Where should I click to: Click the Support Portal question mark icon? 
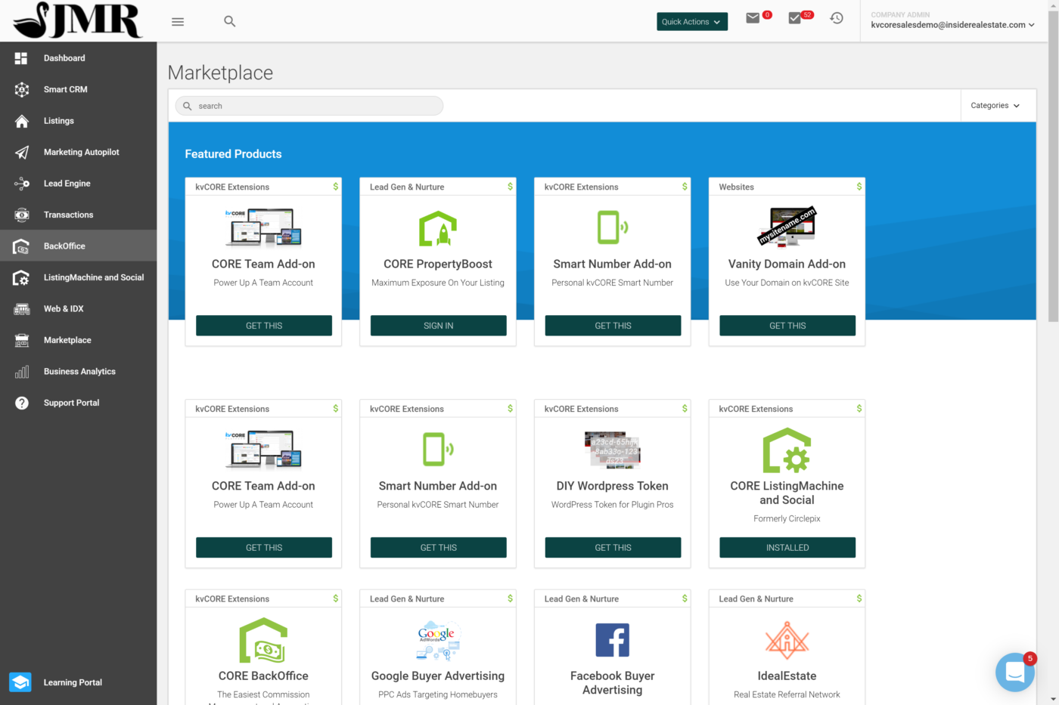pyautogui.click(x=20, y=402)
